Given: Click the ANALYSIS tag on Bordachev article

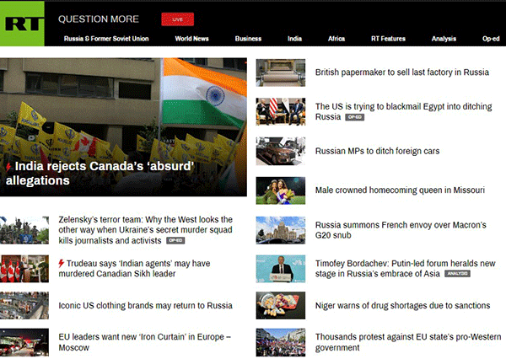Looking at the screenshot, I should 457,274.
